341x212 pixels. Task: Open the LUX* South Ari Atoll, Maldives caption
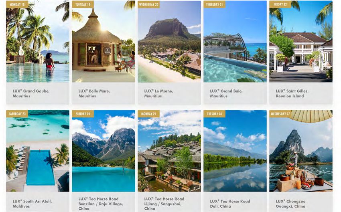(x=32, y=204)
